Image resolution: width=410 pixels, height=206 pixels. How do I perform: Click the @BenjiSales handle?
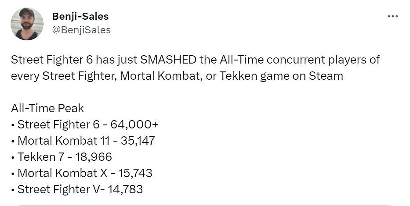coord(81,30)
